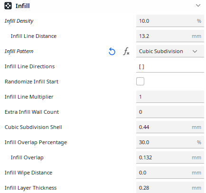Edit the Infill Layer Thickness value

(x=170, y=188)
